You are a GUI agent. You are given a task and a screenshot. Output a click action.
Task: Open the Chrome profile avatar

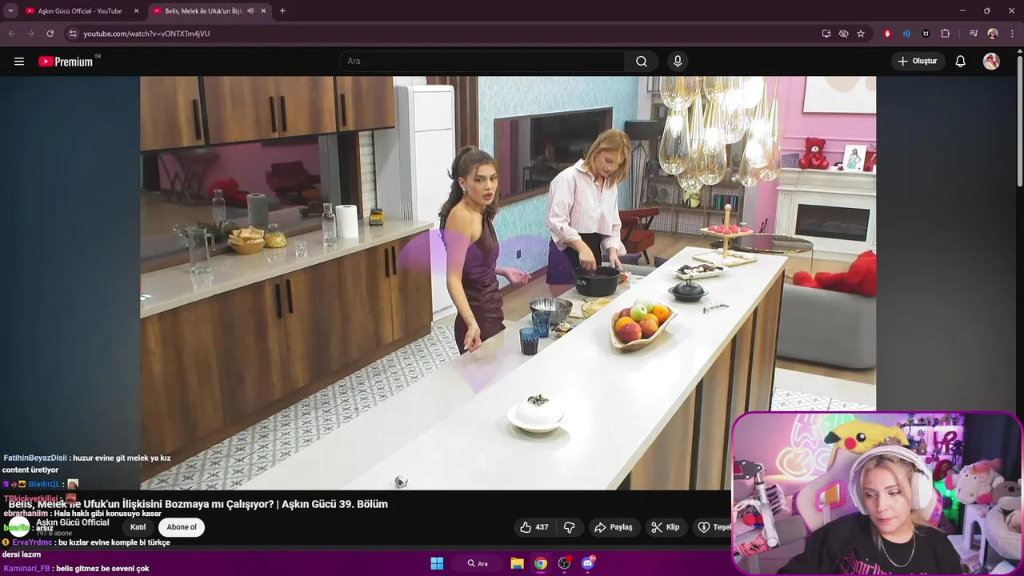pyautogui.click(x=993, y=34)
